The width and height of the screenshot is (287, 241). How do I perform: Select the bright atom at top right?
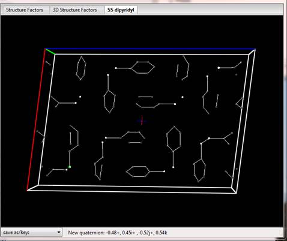pos(219,68)
